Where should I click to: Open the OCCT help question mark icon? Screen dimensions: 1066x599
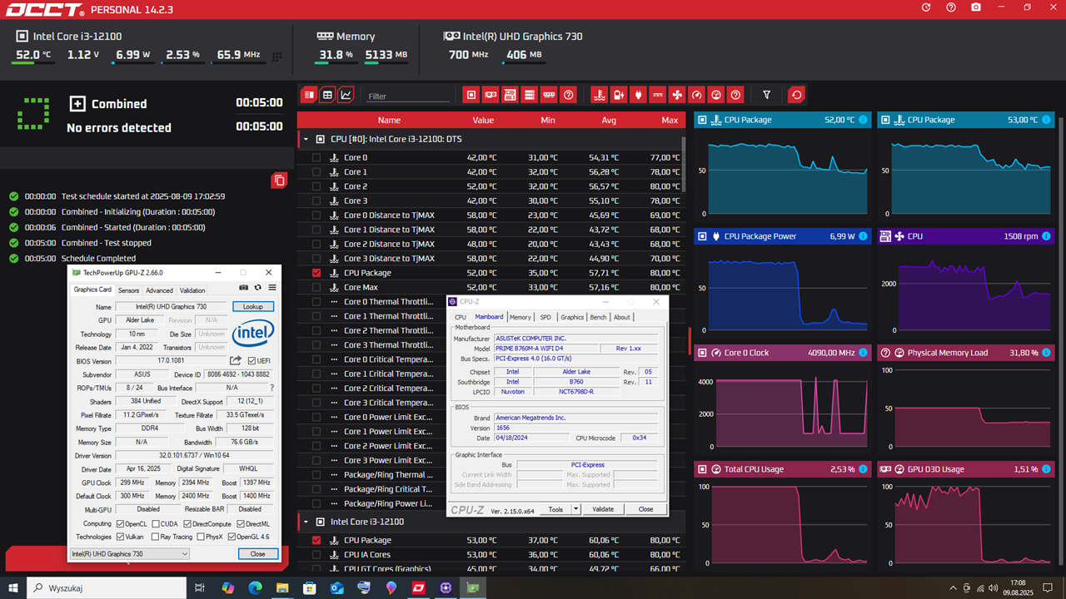(x=951, y=7)
